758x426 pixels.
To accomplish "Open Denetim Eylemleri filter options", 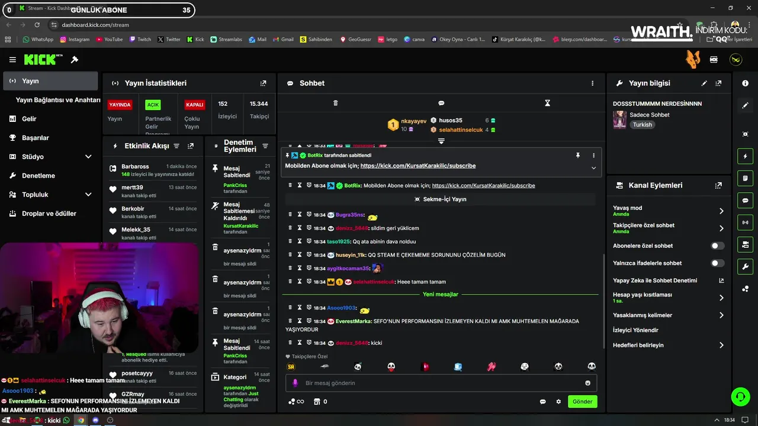I will pyautogui.click(x=265, y=146).
